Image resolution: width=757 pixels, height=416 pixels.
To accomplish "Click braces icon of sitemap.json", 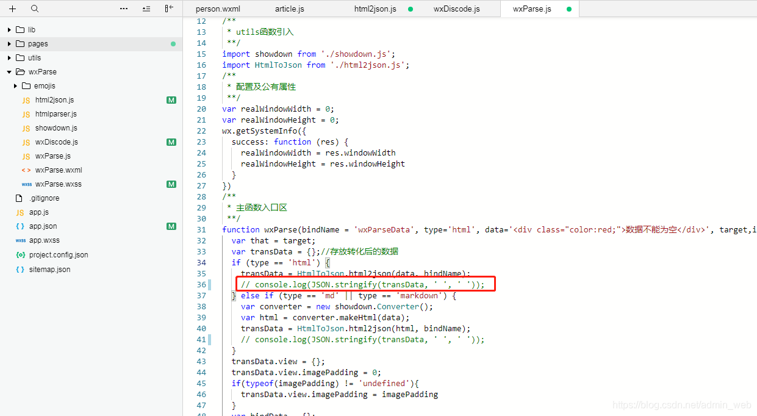I will click(20, 269).
